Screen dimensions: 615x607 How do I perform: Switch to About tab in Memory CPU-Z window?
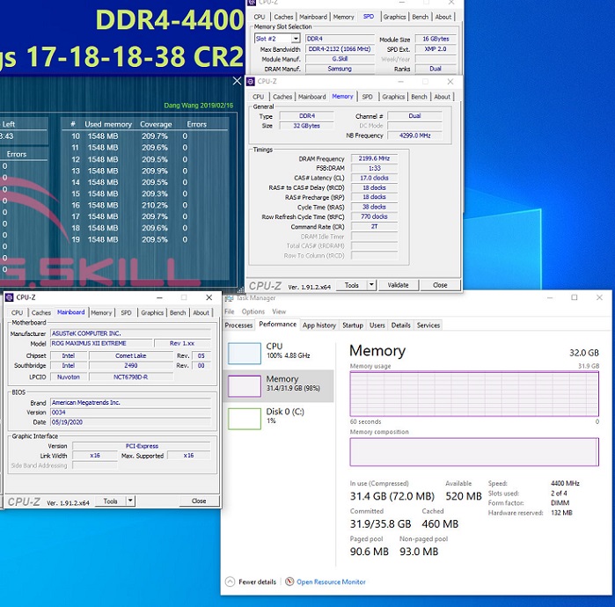pyautogui.click(x=442, y=97)
